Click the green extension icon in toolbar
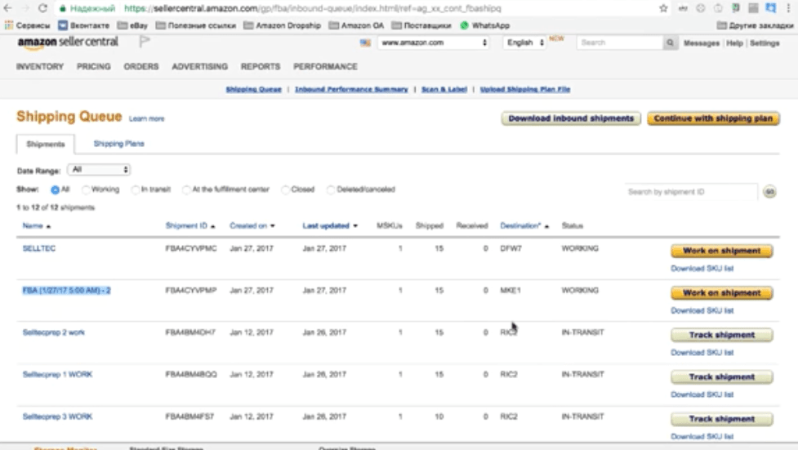This screenshot has width=798, height=450. (x=736, y=8)
